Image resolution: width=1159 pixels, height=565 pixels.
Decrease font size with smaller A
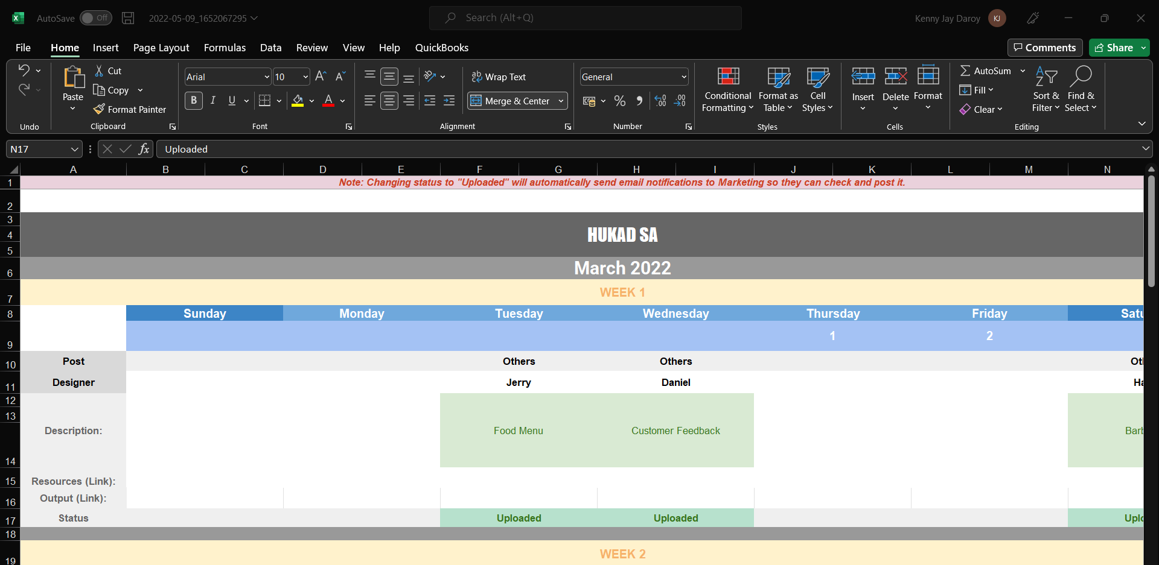click(340, 77)
